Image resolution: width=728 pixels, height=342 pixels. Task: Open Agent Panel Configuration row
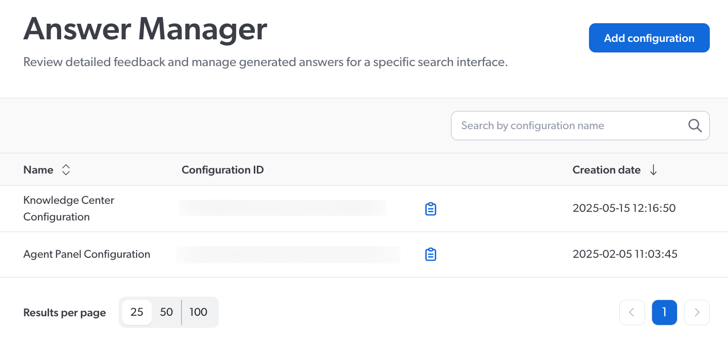pos(364,255)
